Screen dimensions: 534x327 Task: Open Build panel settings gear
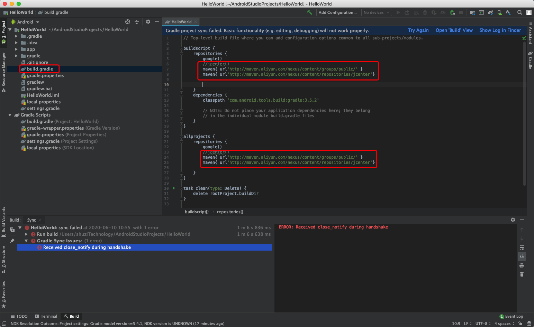pyautogui.click(x=513, y=220)
